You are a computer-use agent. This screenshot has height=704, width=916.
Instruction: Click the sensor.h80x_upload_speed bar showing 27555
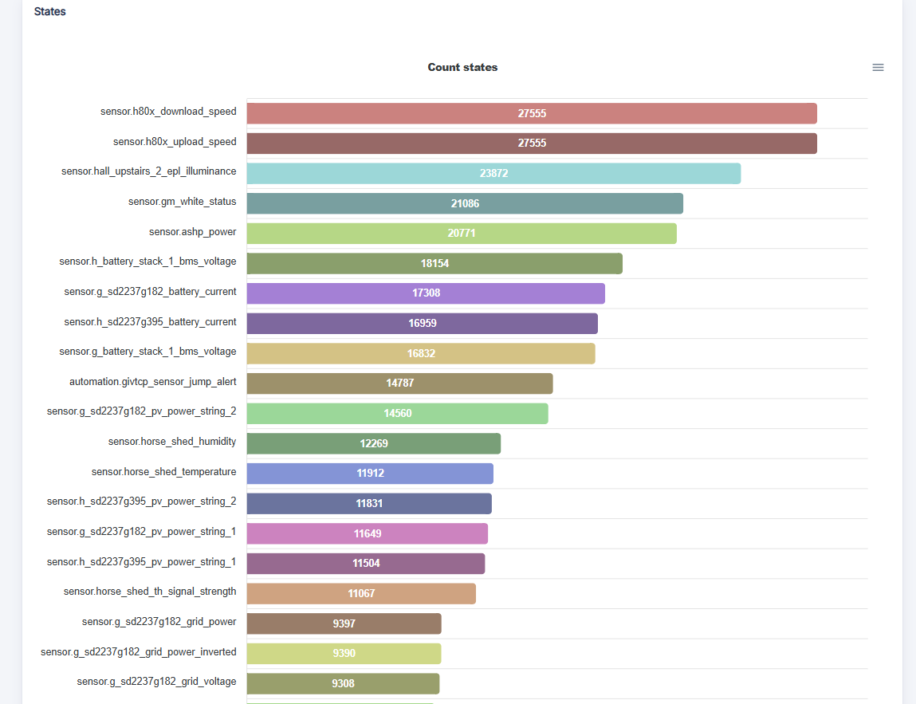coord(532,144)
